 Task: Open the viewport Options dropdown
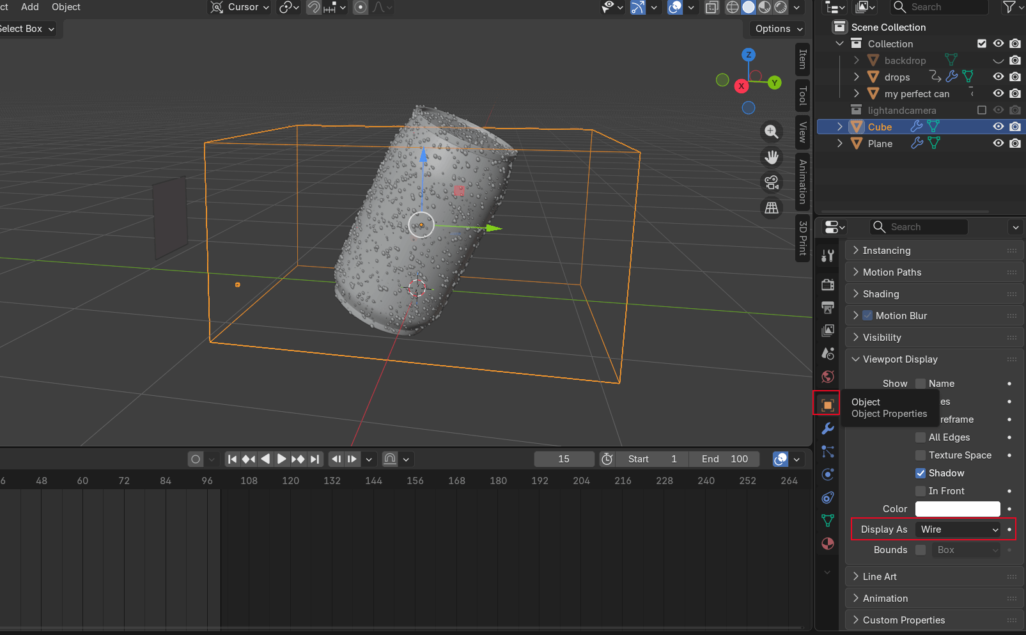tap(779, 29)
